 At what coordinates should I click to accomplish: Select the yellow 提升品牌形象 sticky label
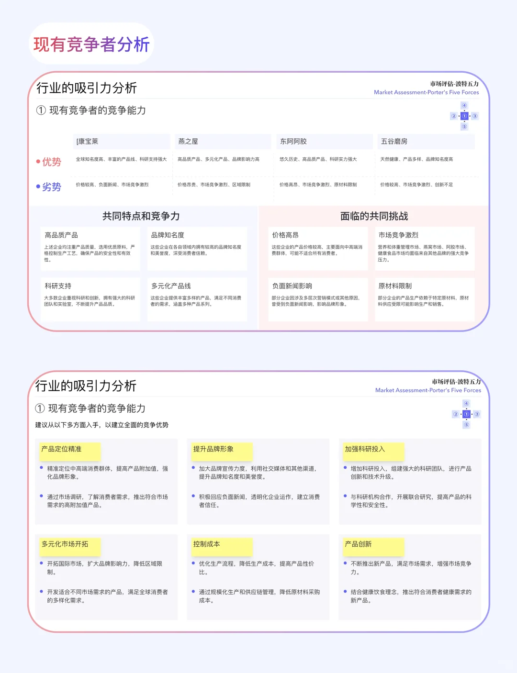point(222,451)
